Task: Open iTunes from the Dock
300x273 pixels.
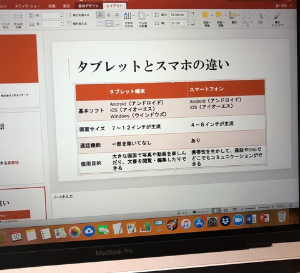Action: coord(186,224)
